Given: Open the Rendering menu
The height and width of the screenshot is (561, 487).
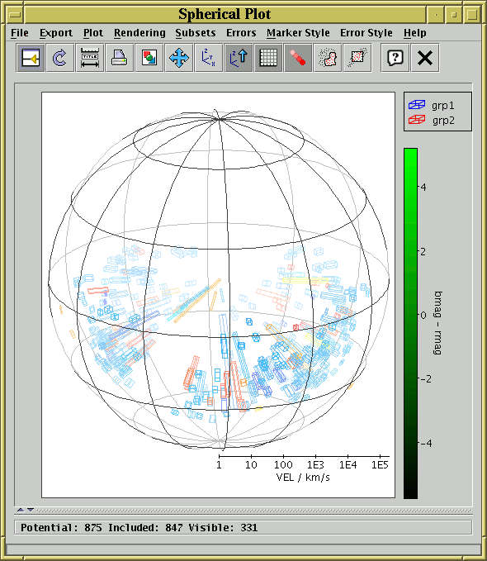Looking at the screenshot, I should (139, 33).
